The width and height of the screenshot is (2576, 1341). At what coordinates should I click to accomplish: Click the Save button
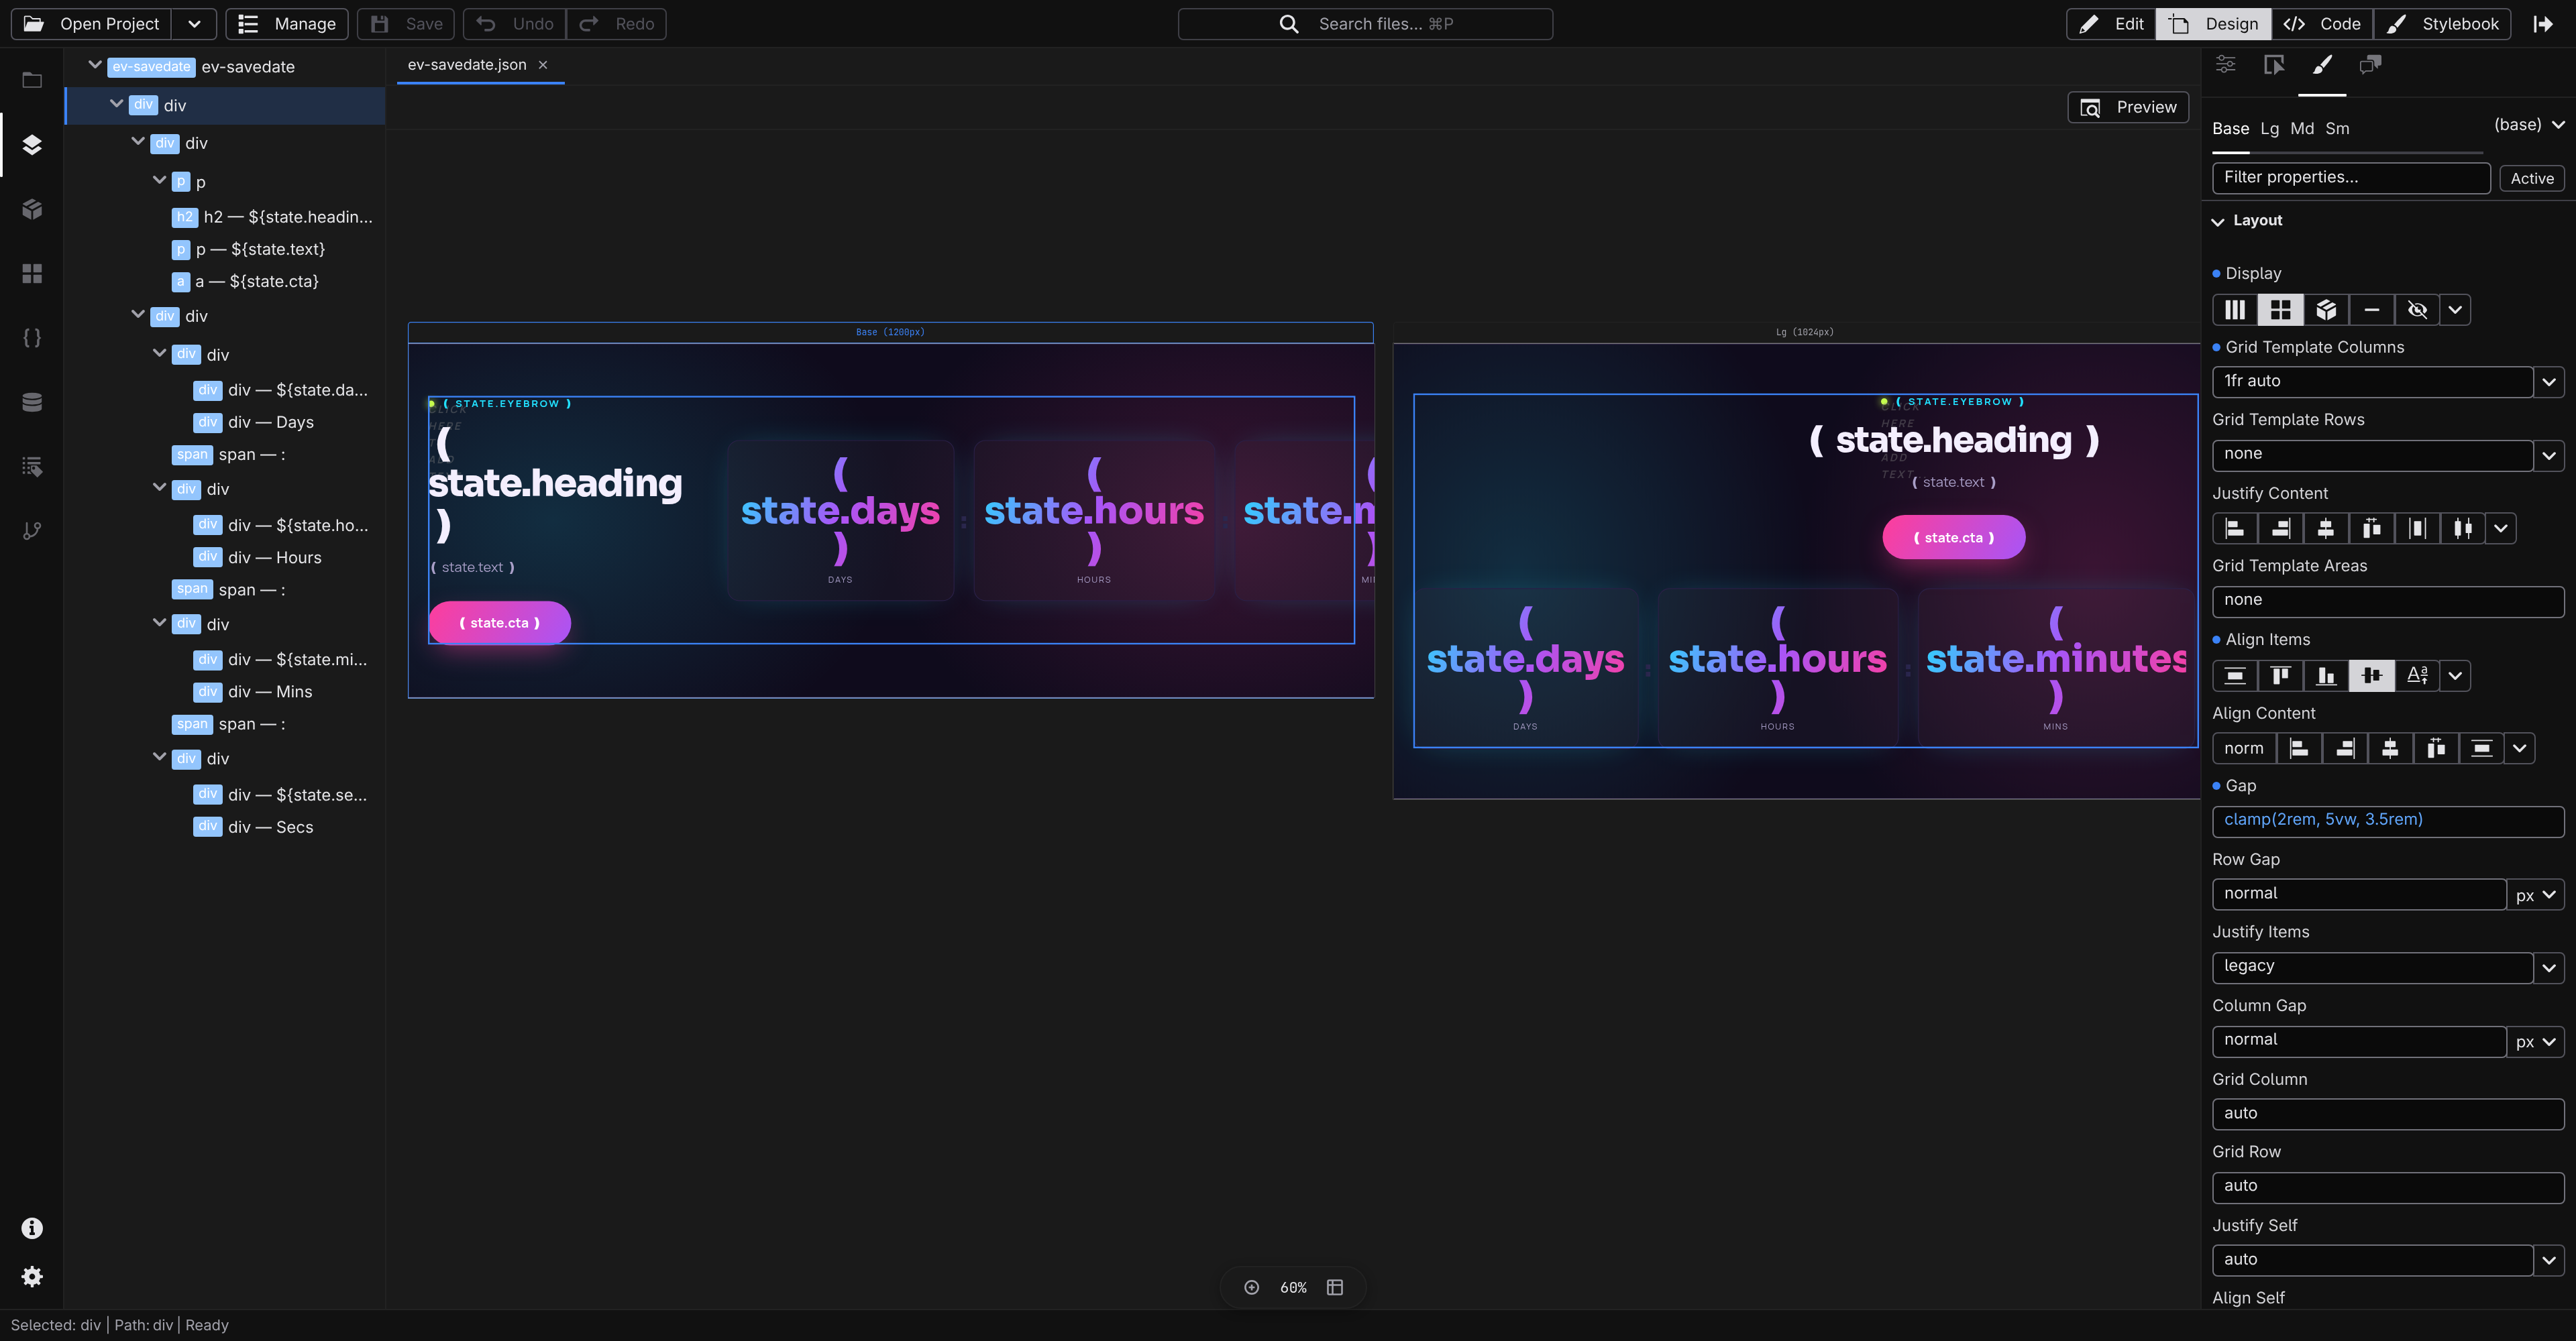(x=407, y=24)
